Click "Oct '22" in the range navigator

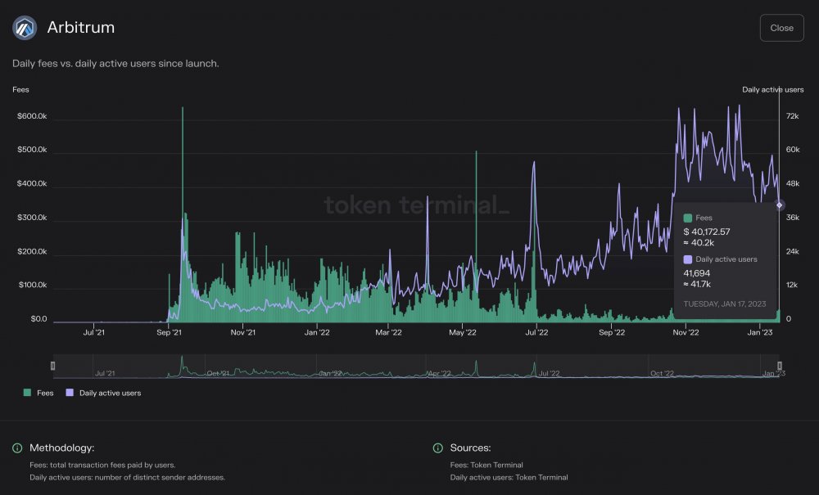coord(662,373)
